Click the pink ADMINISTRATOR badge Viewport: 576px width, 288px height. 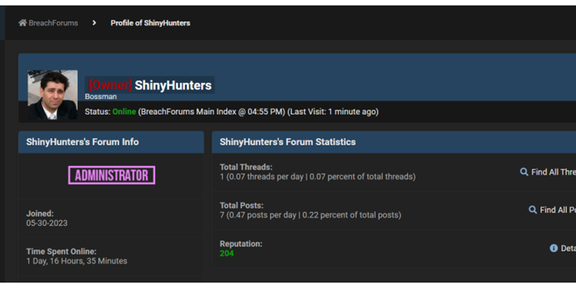(x=112, y=175)
